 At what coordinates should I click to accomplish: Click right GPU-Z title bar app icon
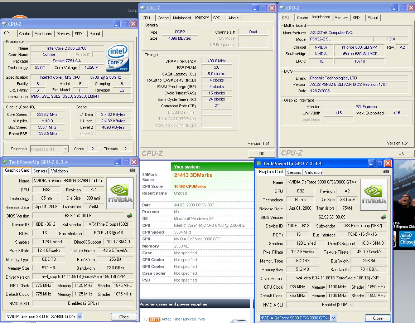(x=259, y=163)
